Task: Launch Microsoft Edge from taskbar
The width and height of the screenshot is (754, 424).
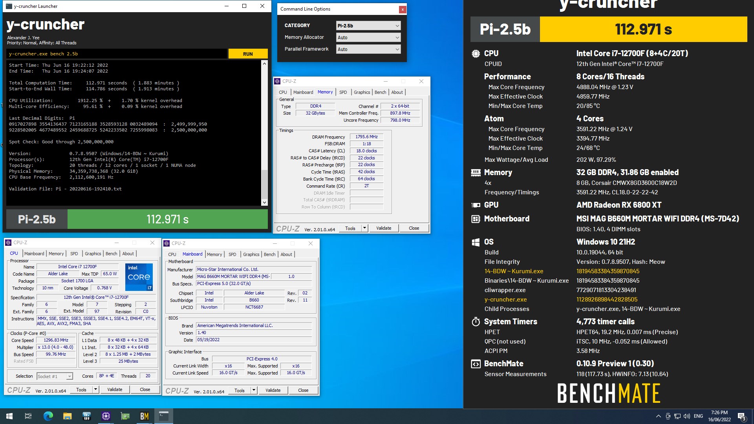Action: (x=48, y=416)
